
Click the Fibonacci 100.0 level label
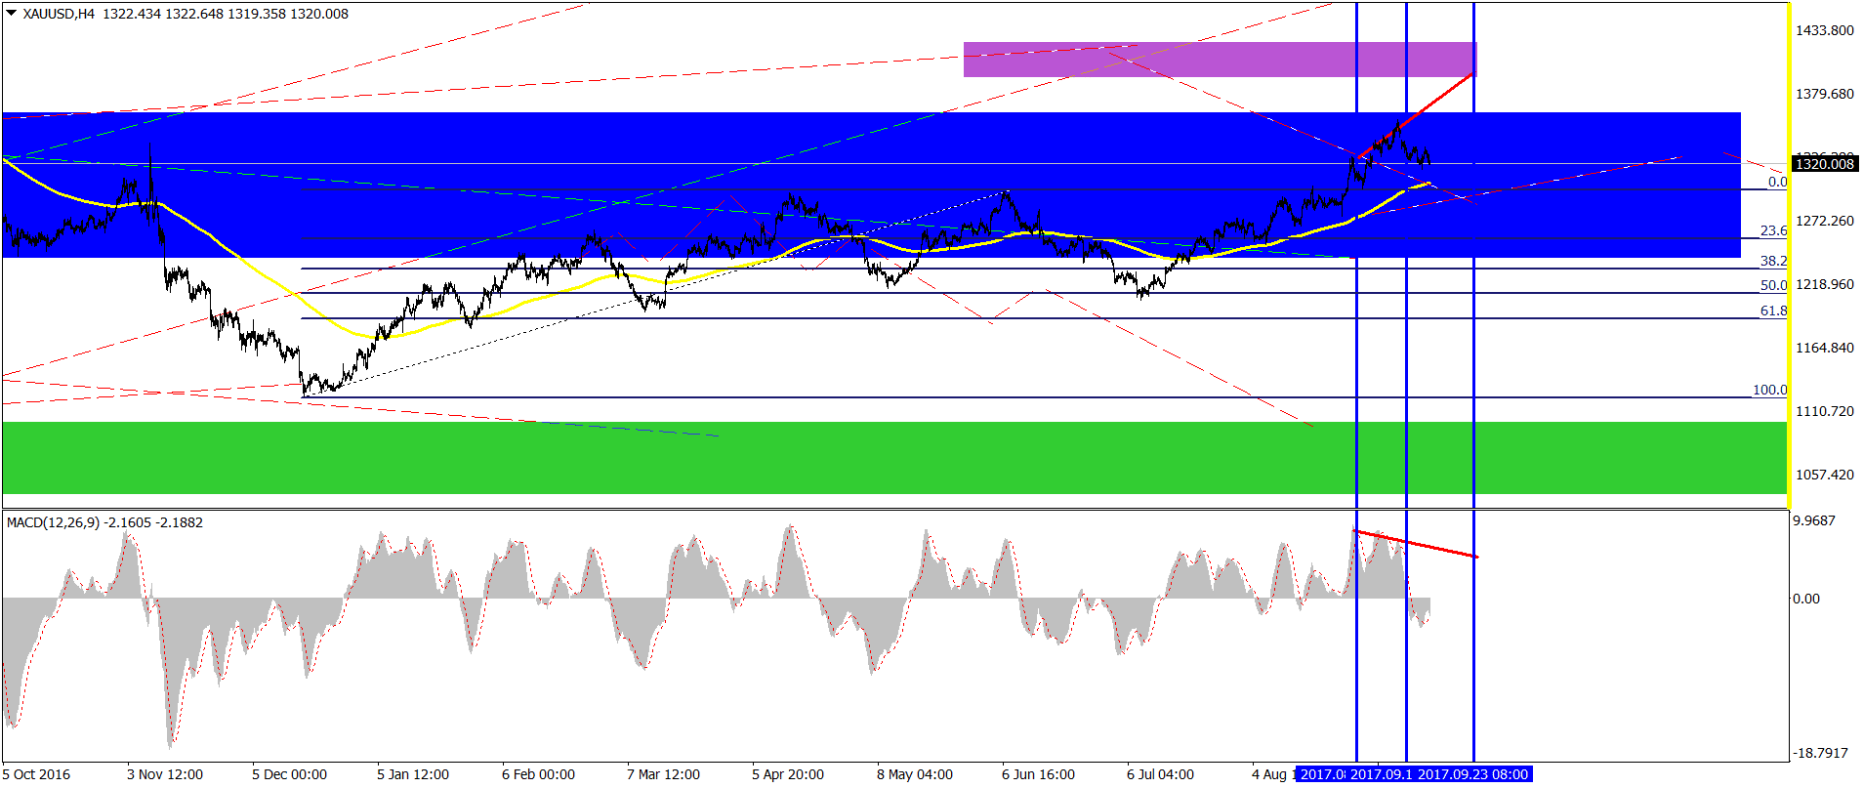1769,390
